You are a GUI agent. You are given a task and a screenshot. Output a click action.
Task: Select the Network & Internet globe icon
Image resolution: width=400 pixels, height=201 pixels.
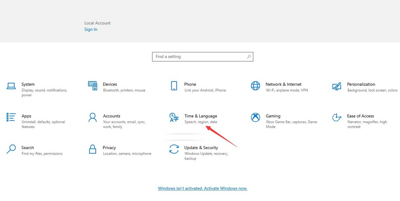tap(255, 86)
